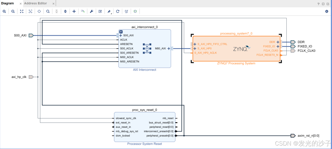Click the S00_ARESETN pin
This screenshot has width=332, height=149.
point(129,53)
